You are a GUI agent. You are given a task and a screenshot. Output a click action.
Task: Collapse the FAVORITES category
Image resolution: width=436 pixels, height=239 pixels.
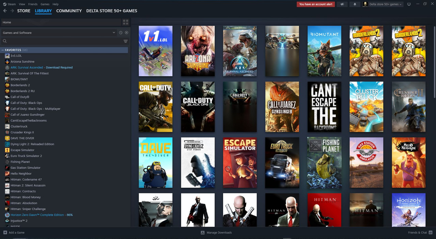point(3,50)
